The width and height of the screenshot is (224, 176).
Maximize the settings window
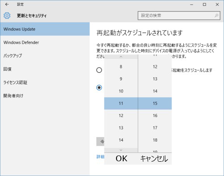[x=204, y=4]
